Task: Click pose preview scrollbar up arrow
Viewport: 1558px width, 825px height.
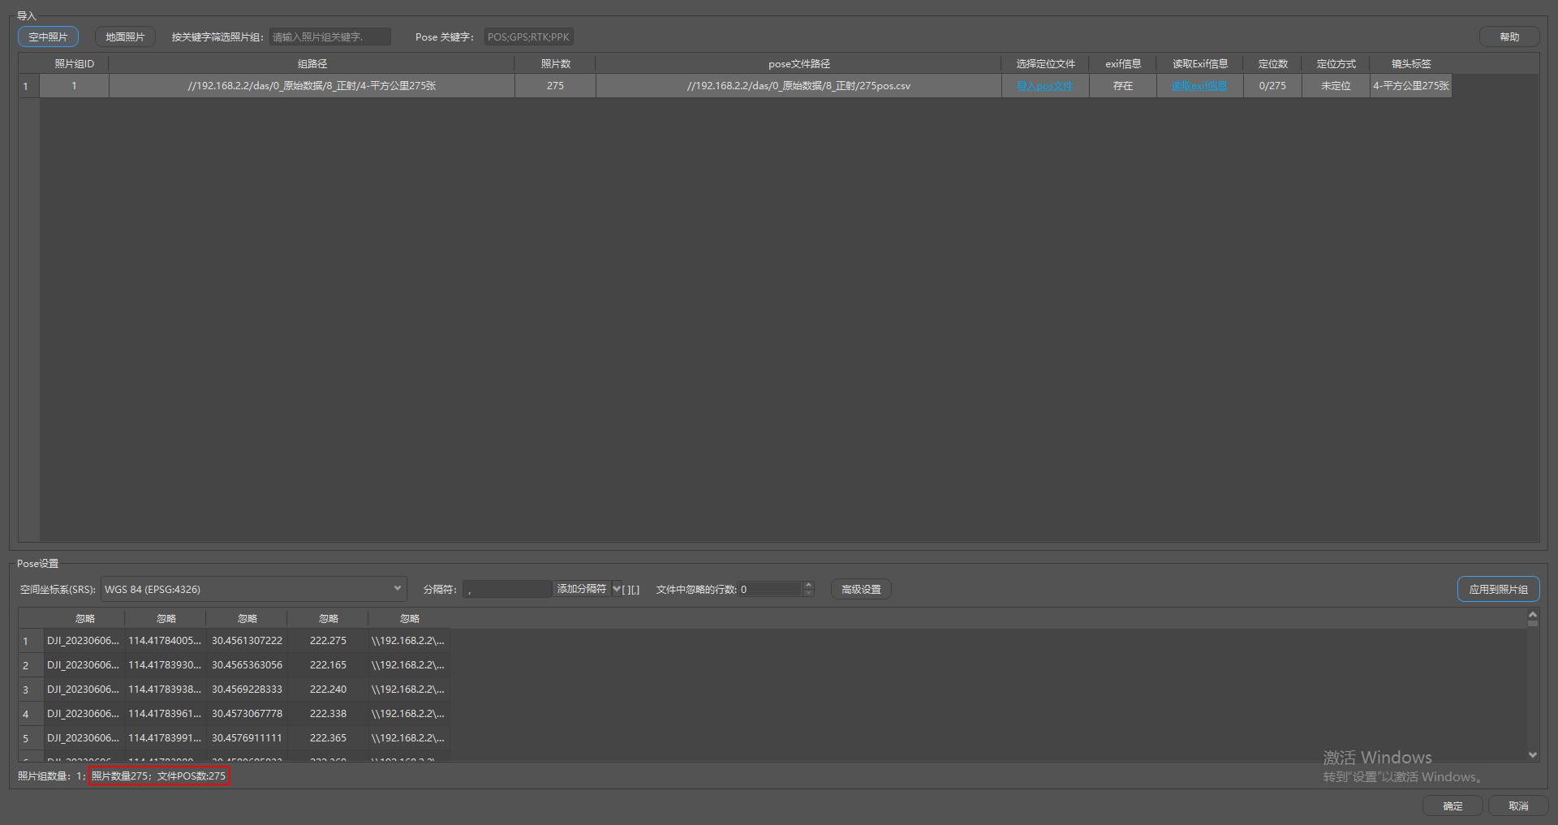Action: tap(1533, 615)
